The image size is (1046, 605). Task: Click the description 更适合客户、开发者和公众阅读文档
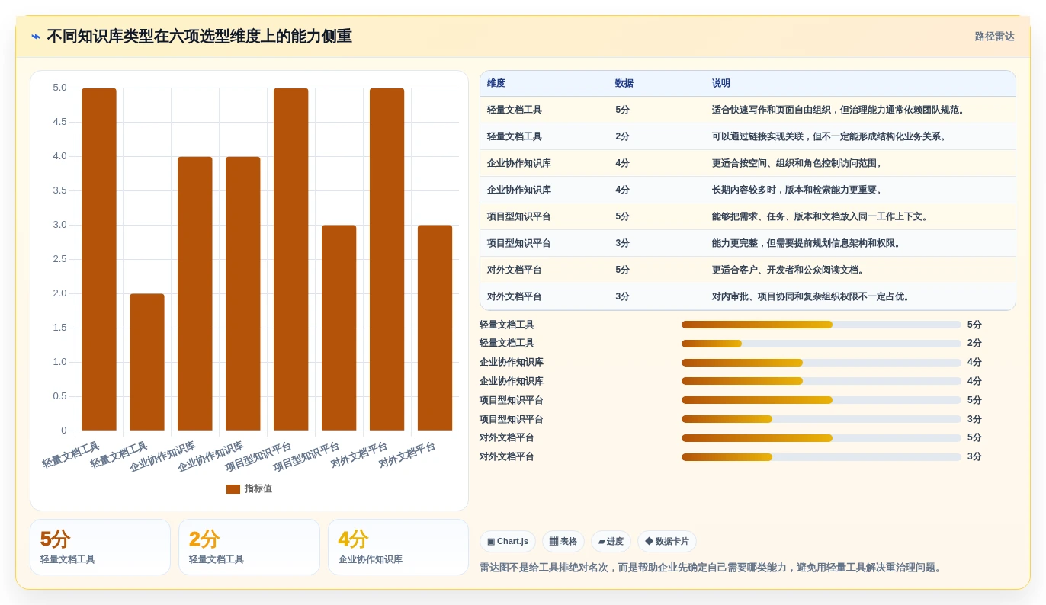(x=788, y=270)
